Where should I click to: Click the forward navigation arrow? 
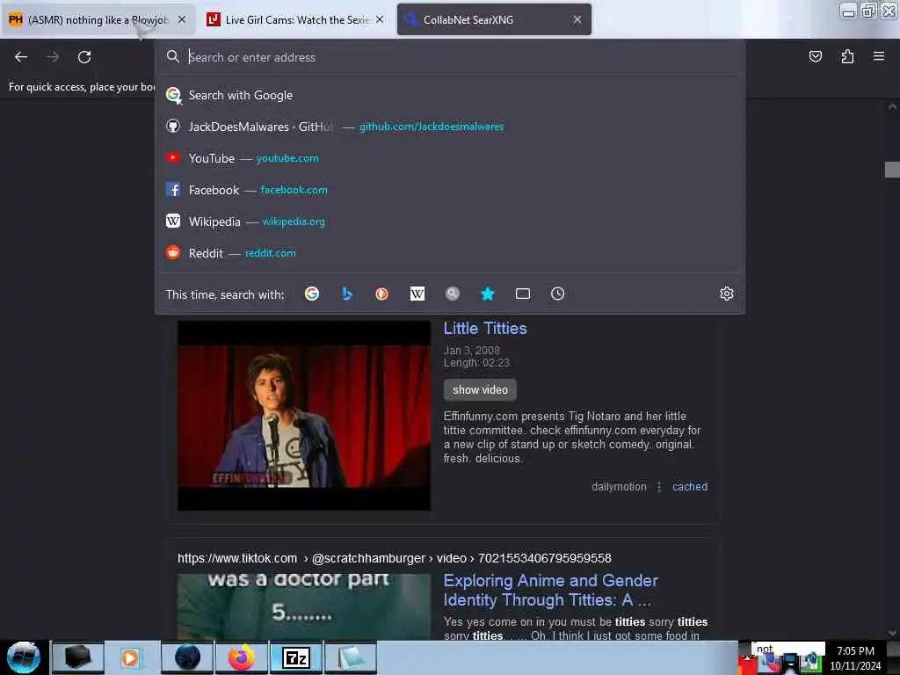click(53, 57)
